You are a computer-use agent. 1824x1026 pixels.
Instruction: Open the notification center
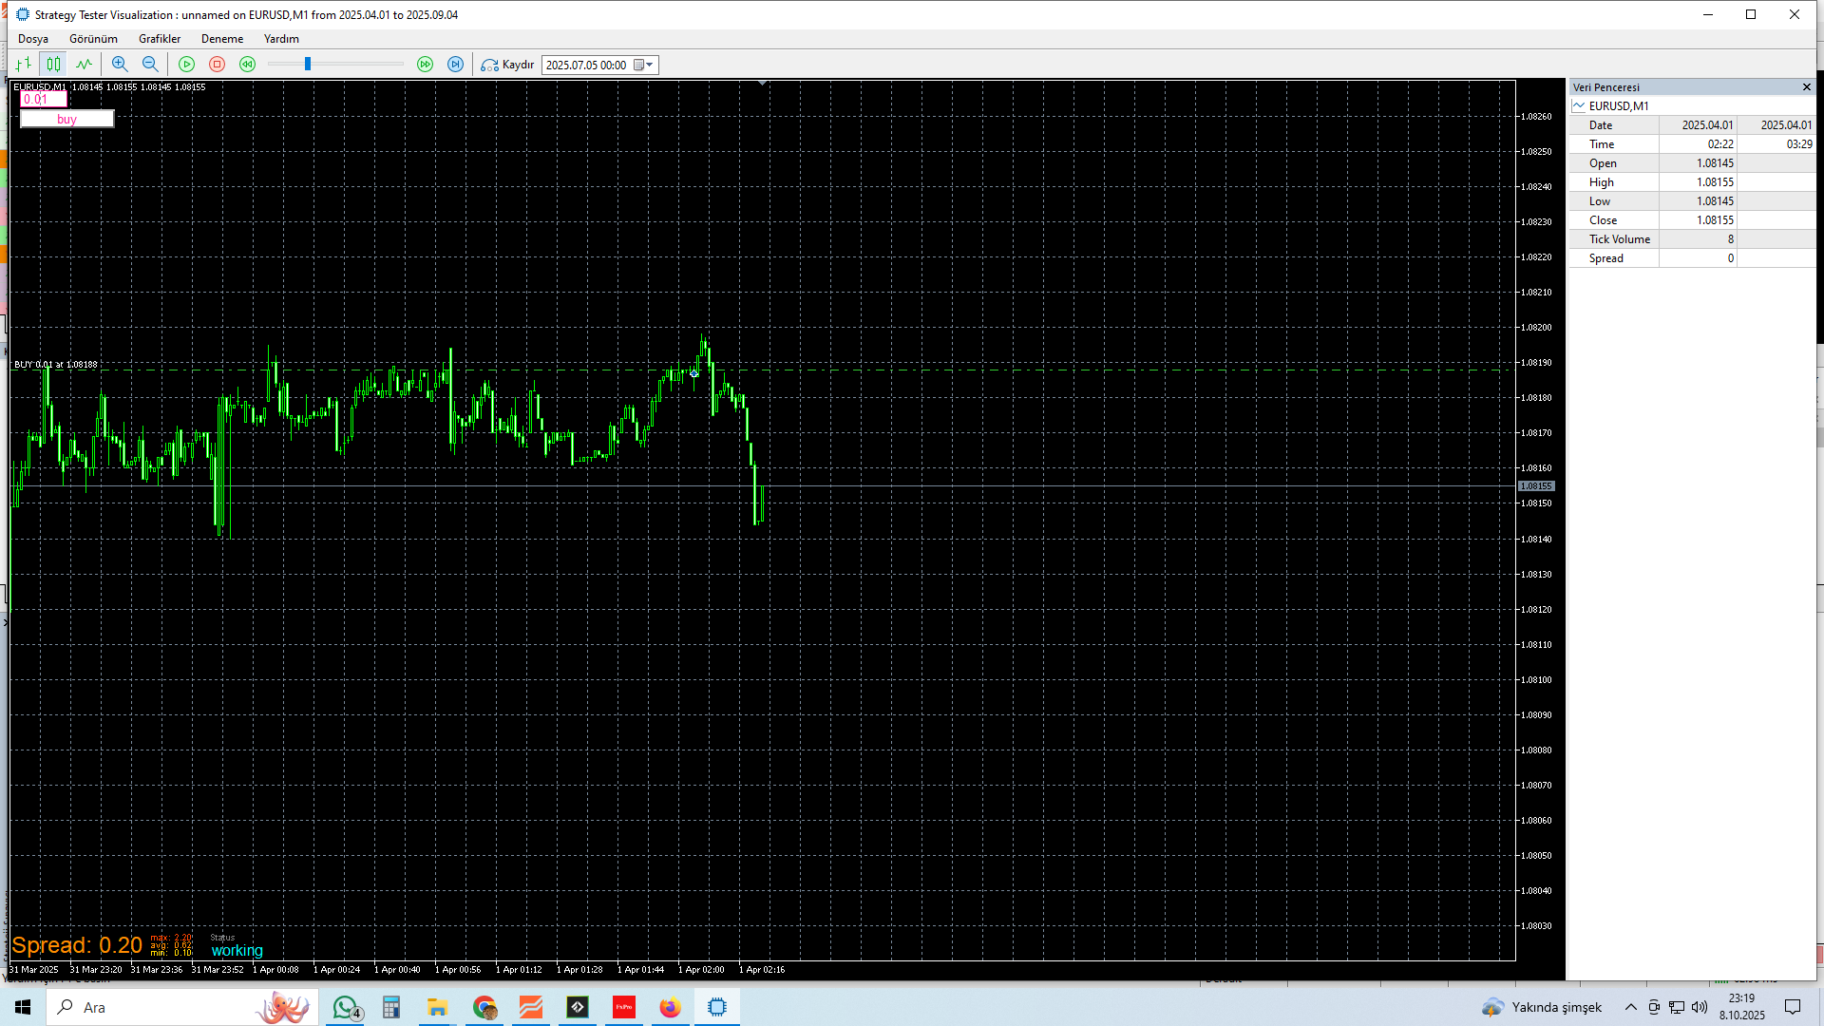coord(1793,1007)
